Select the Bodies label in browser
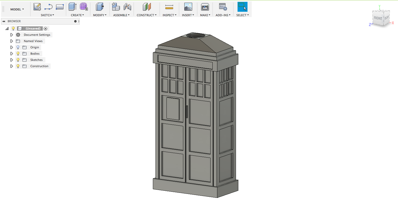 point(35,54)
